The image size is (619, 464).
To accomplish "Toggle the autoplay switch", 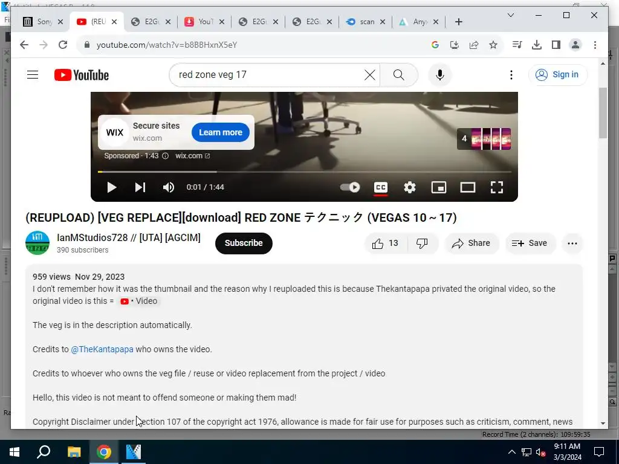I will tap(350, 187).
